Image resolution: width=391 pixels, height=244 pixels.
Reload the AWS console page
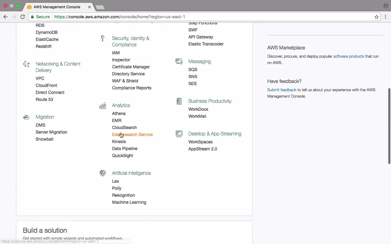tap(23, 17)
